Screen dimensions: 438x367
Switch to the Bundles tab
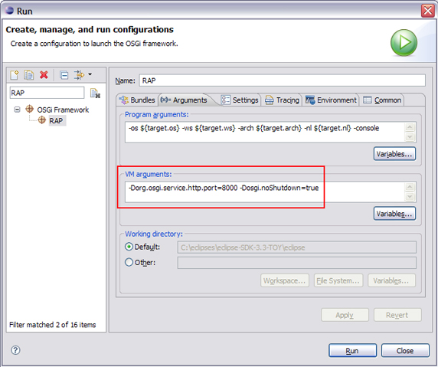137,100
